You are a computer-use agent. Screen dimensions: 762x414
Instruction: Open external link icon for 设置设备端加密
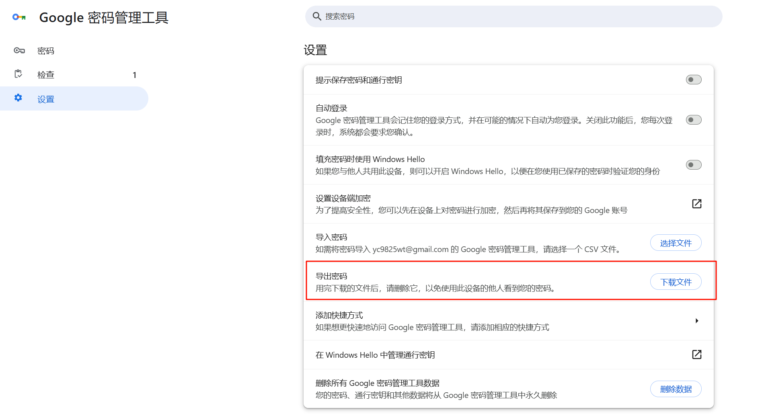(x=697, y=204)
